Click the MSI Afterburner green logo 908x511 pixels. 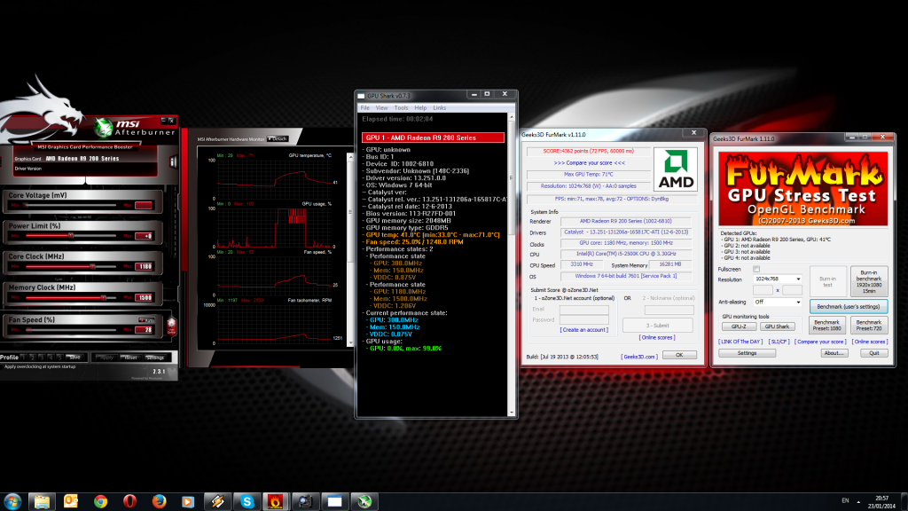[104, 128]
